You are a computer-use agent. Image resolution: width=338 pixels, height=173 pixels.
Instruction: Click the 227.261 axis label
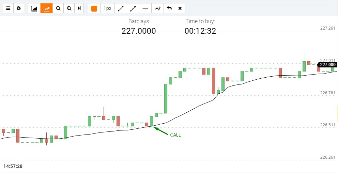coord(328,28)
